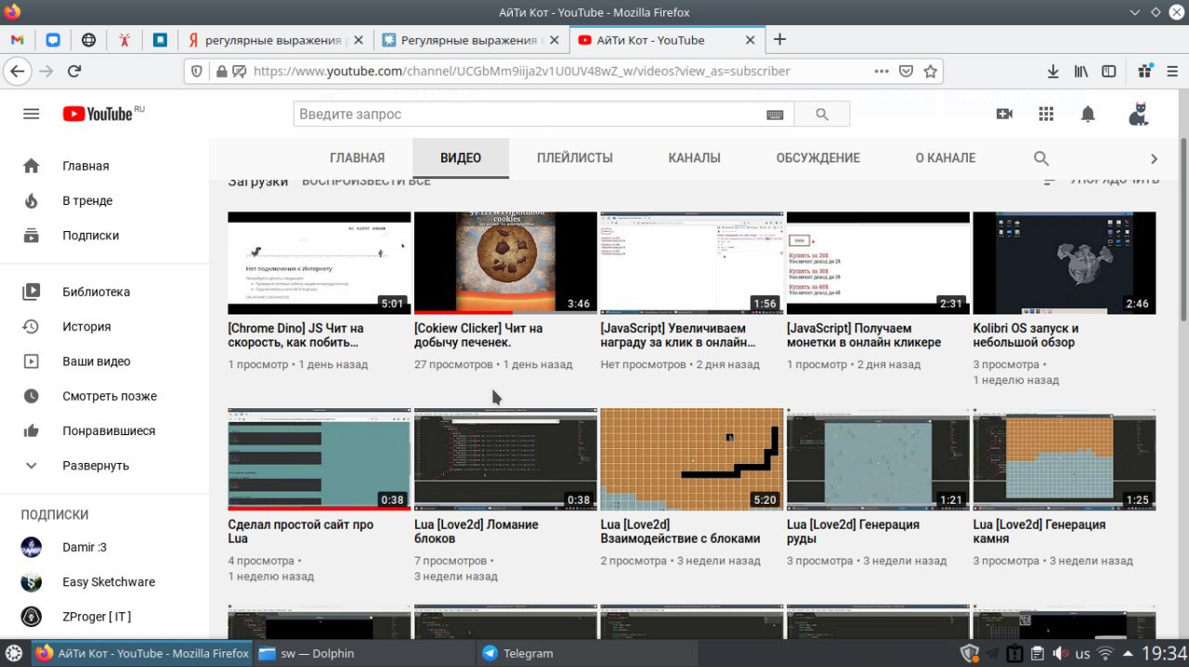The height and width of the screenshot is (667, 1189).
Task: Open the create video camera icon
Action: tap(1004, 114)
